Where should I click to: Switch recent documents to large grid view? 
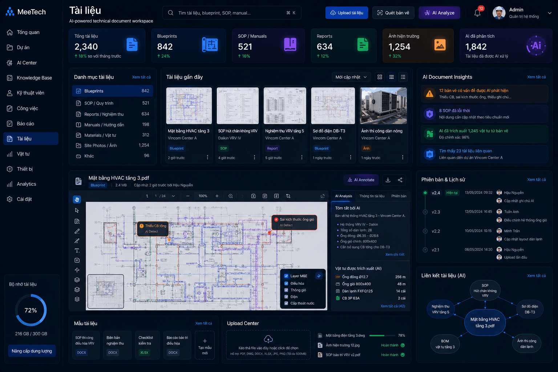tap(380, 77)
